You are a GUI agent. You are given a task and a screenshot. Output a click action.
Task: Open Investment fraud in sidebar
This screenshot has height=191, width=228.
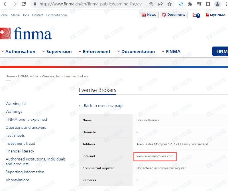coord(20,143)
